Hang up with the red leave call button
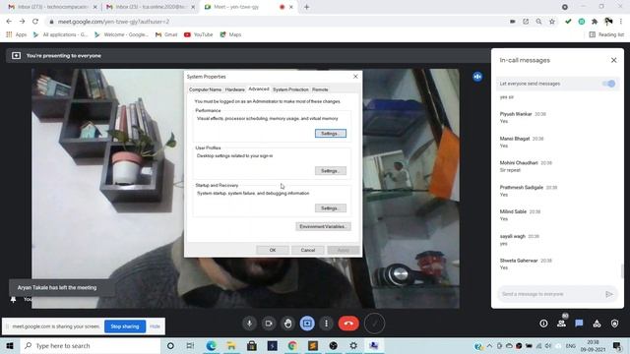 (x=348, y=324)
